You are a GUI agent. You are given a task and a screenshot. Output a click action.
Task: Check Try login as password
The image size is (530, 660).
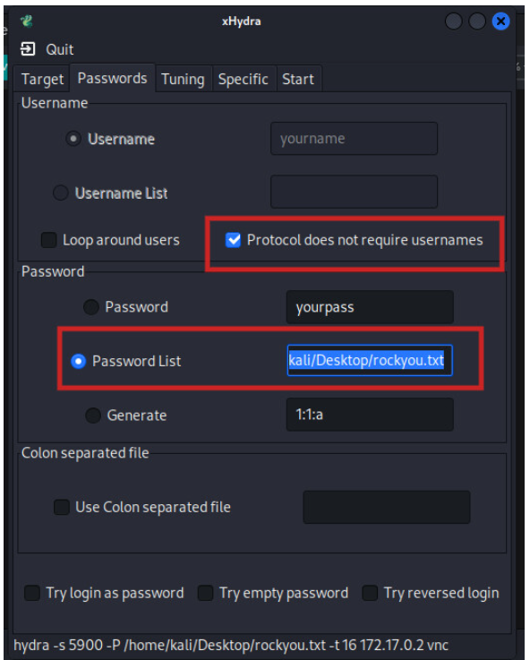[x=32, y=593]
